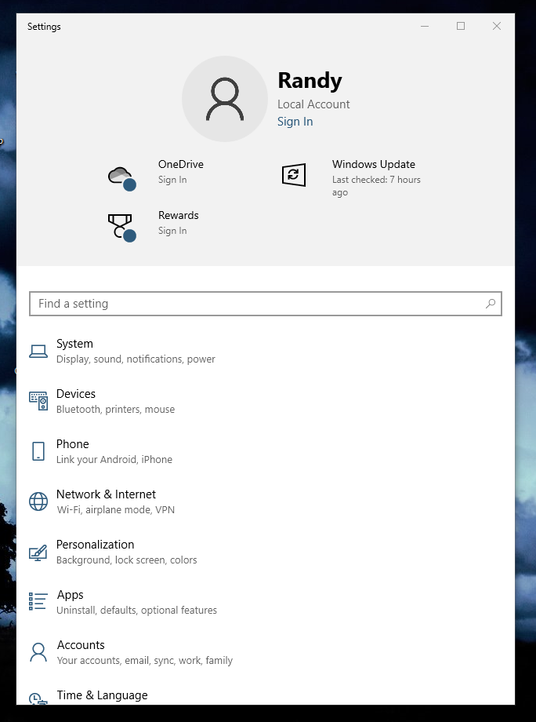536x722 pixels.
Task: Click the Rewards title text
Action: tap(179, 216)
